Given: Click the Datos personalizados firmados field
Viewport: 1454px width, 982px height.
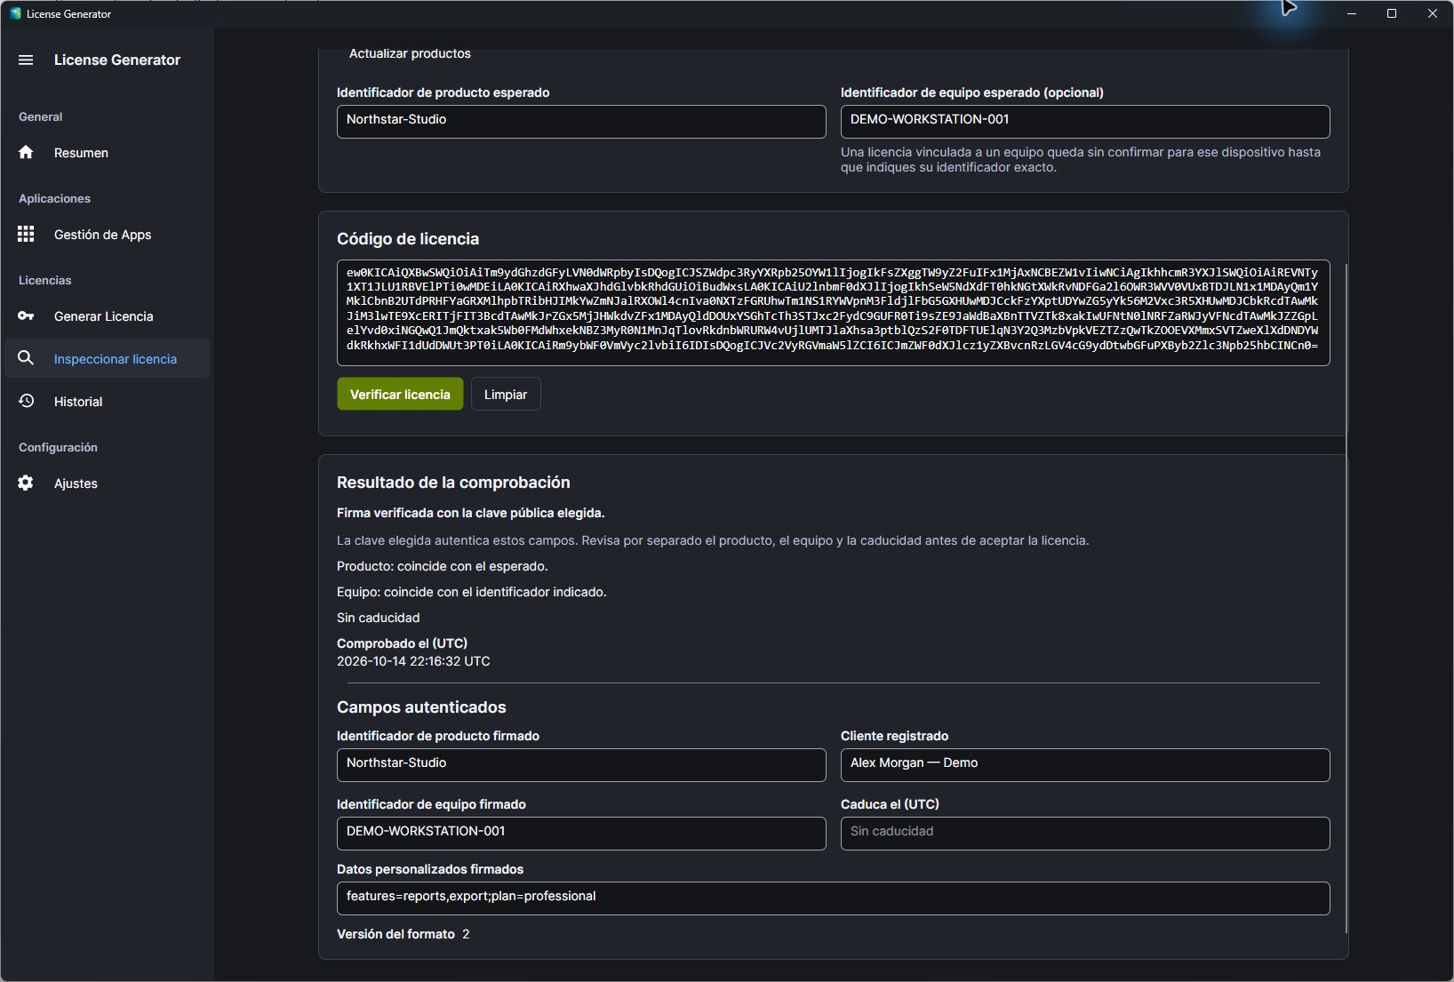Looking at the screenshot, I should coord(833,898).
